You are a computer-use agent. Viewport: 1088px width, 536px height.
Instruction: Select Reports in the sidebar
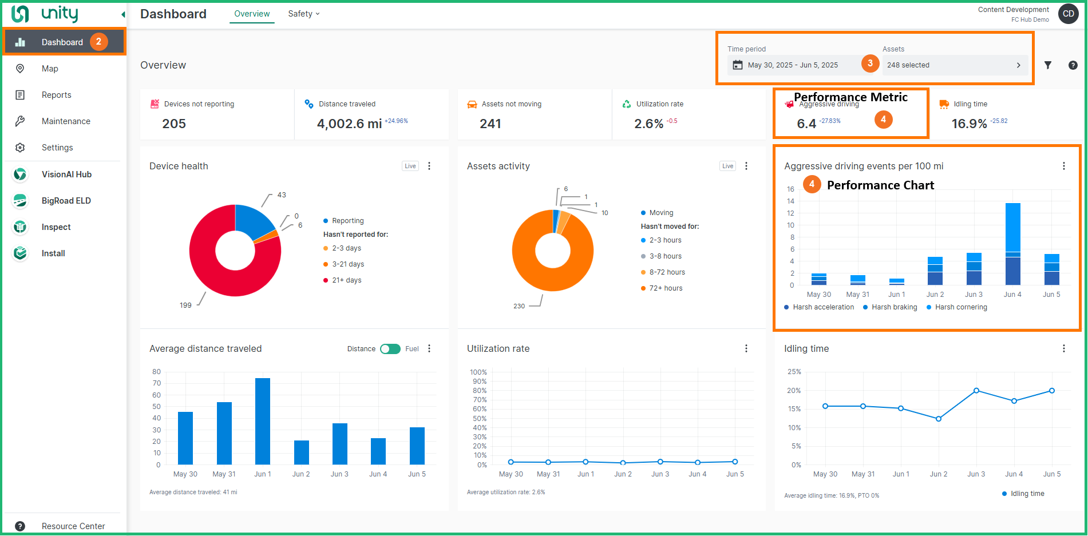click(x=56, y=95)
